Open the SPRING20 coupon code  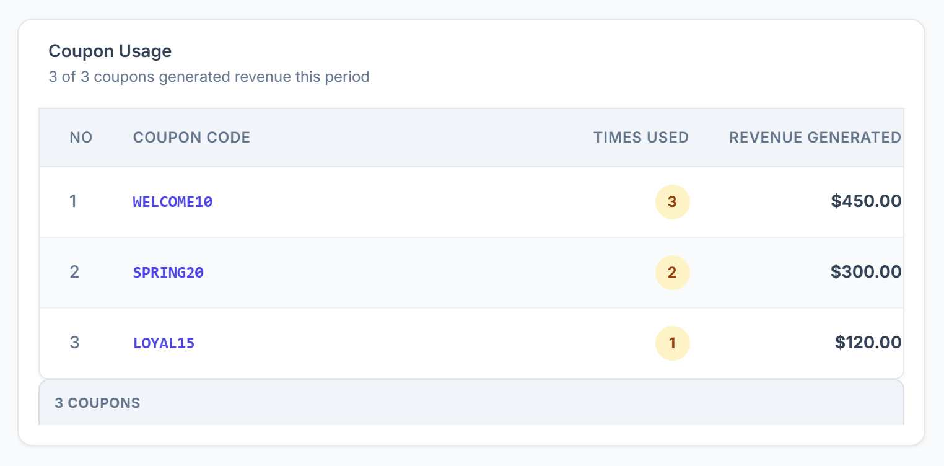point(168,272)
